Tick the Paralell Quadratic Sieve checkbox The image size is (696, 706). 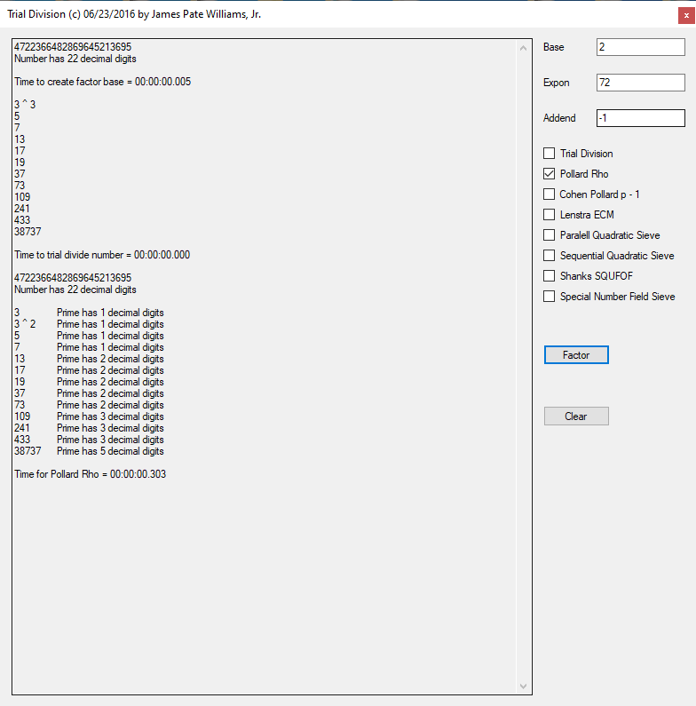[x=550, y=235]
